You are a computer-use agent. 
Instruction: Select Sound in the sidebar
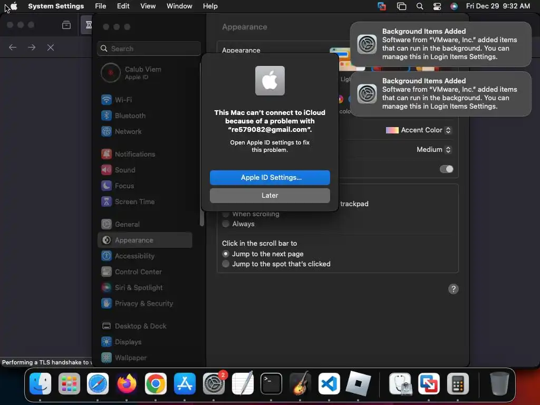coord(144,170)
